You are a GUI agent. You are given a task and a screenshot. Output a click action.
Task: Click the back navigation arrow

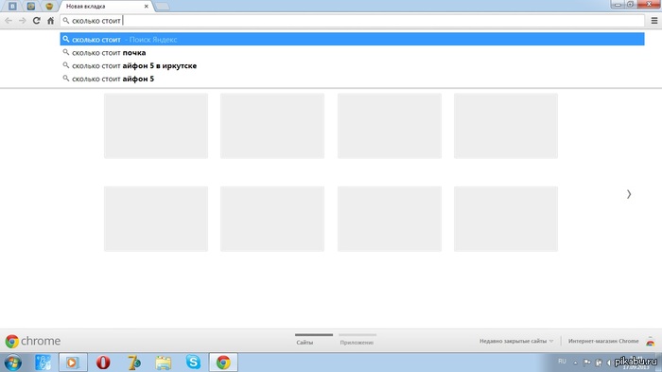coord(9,20)
